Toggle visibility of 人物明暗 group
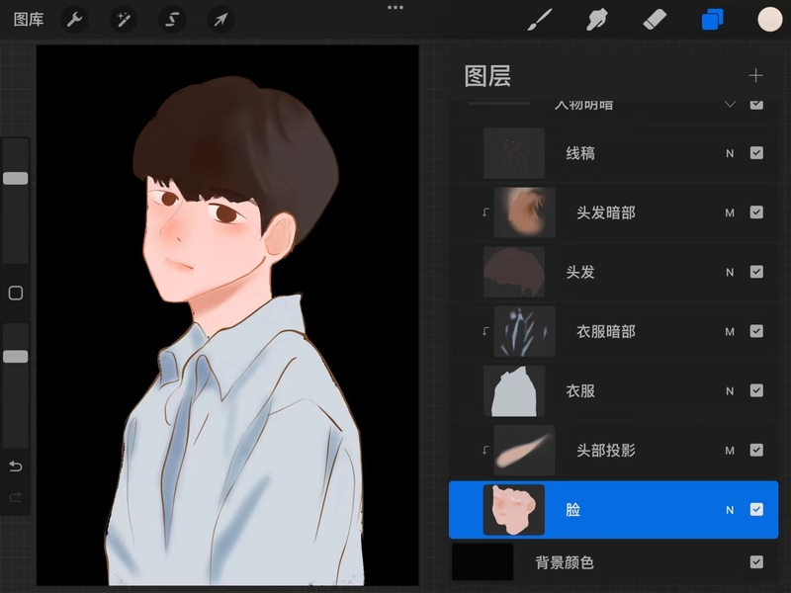Viewport: 791px width, 593px height. [756, 104]
